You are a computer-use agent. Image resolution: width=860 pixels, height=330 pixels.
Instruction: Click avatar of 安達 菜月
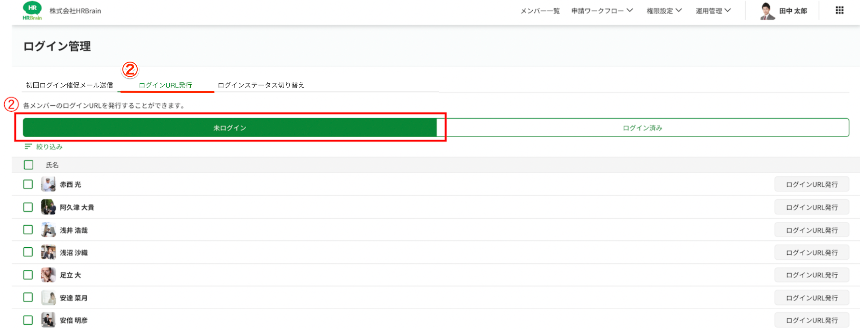[49, 298]
